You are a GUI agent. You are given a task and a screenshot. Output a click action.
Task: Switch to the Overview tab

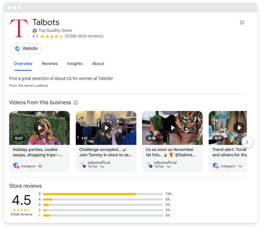tap(23, 63)
